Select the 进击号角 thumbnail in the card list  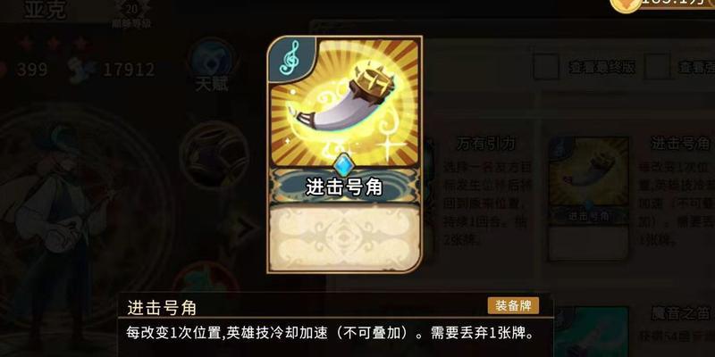pos(588,198)
